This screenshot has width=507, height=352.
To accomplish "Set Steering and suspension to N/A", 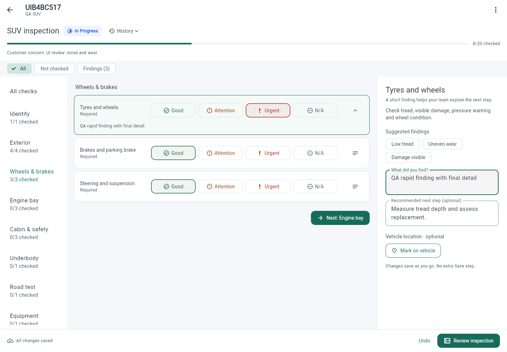I will coord(315,187).
